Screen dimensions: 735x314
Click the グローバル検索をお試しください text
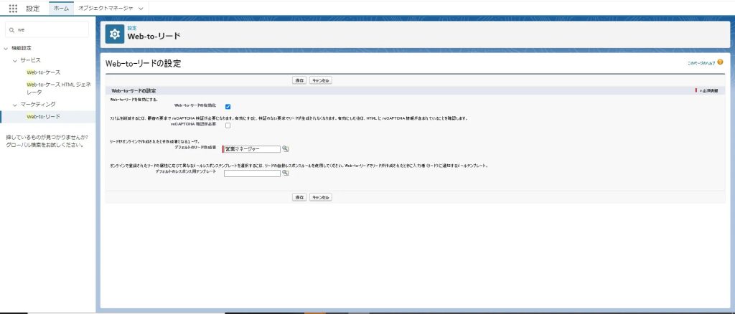45,145
